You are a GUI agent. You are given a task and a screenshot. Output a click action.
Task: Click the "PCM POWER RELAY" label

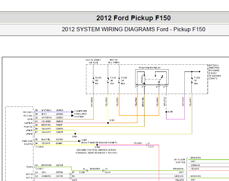(x=149, y=68)
